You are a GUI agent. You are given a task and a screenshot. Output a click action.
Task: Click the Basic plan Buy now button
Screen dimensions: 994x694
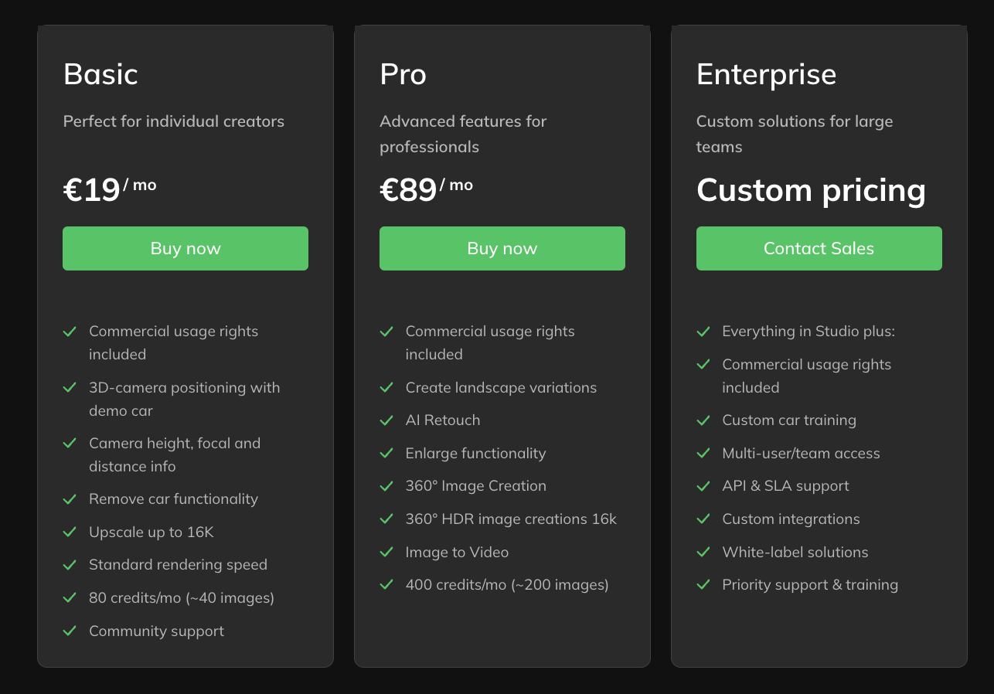pos(186,248)
